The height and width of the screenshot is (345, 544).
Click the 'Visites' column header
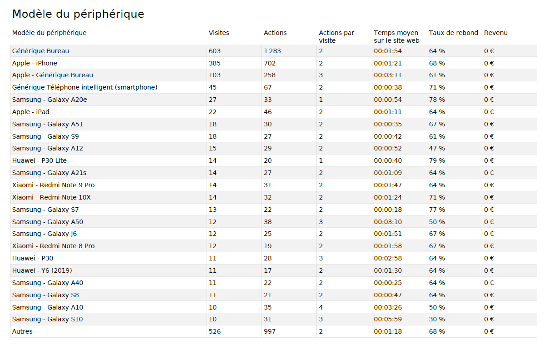coord(219,33)
